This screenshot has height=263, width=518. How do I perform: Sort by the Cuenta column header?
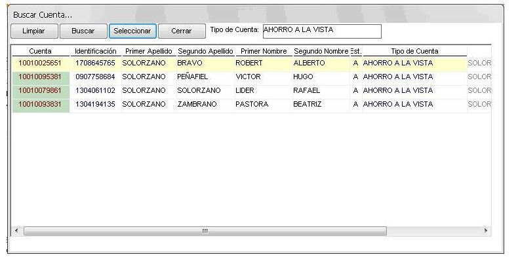coord(40,52)
